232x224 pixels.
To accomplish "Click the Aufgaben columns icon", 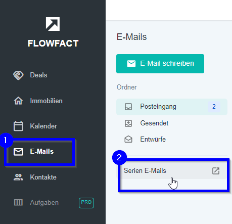I will coord(18,202).
